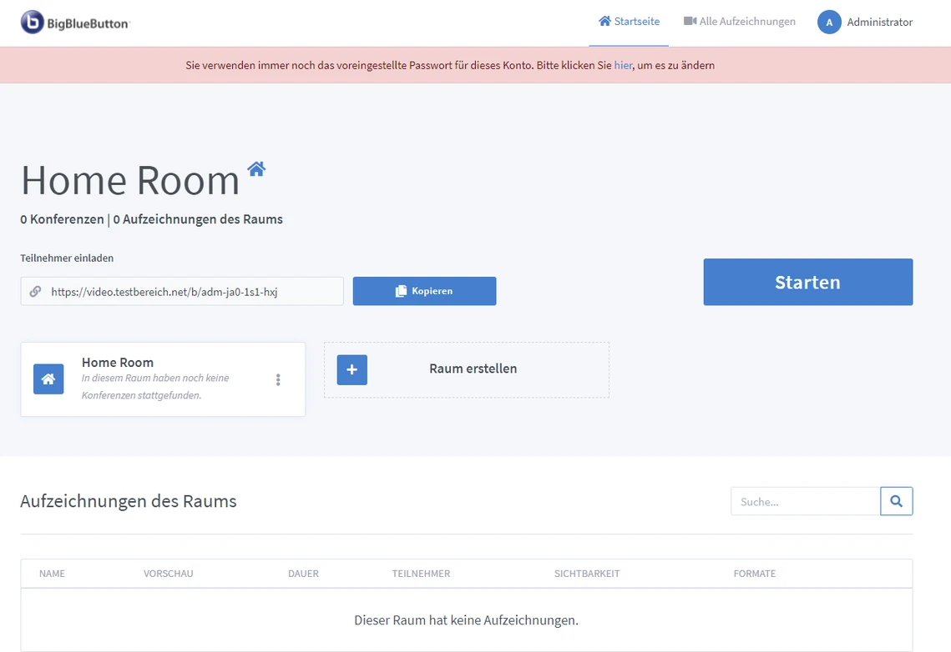
Task: Click the NAME column header
Action: pos(52,574)
